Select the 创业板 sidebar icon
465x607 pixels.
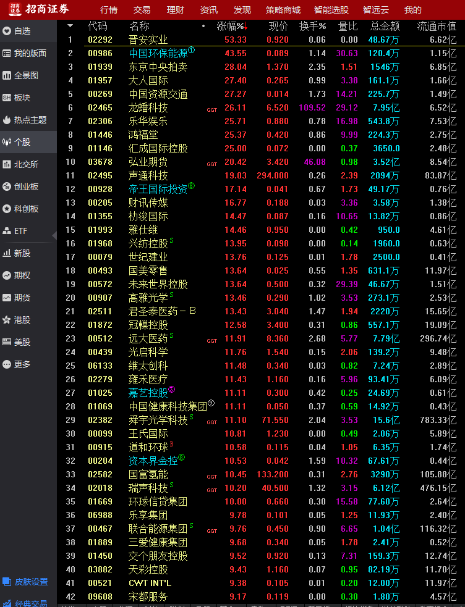(x=7, y=186)
